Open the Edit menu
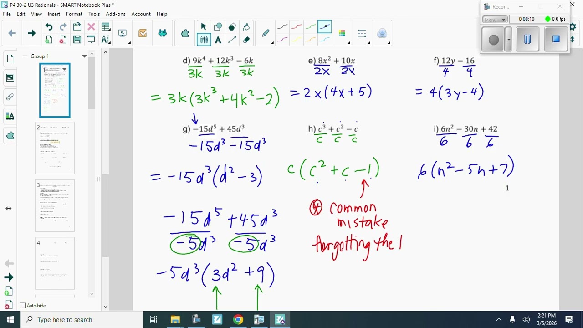583x328 pixels. [x=21, y=14]
